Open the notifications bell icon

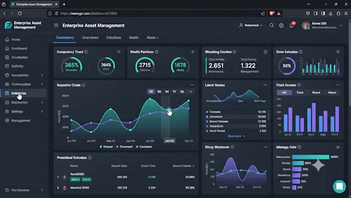coord(291,25)
